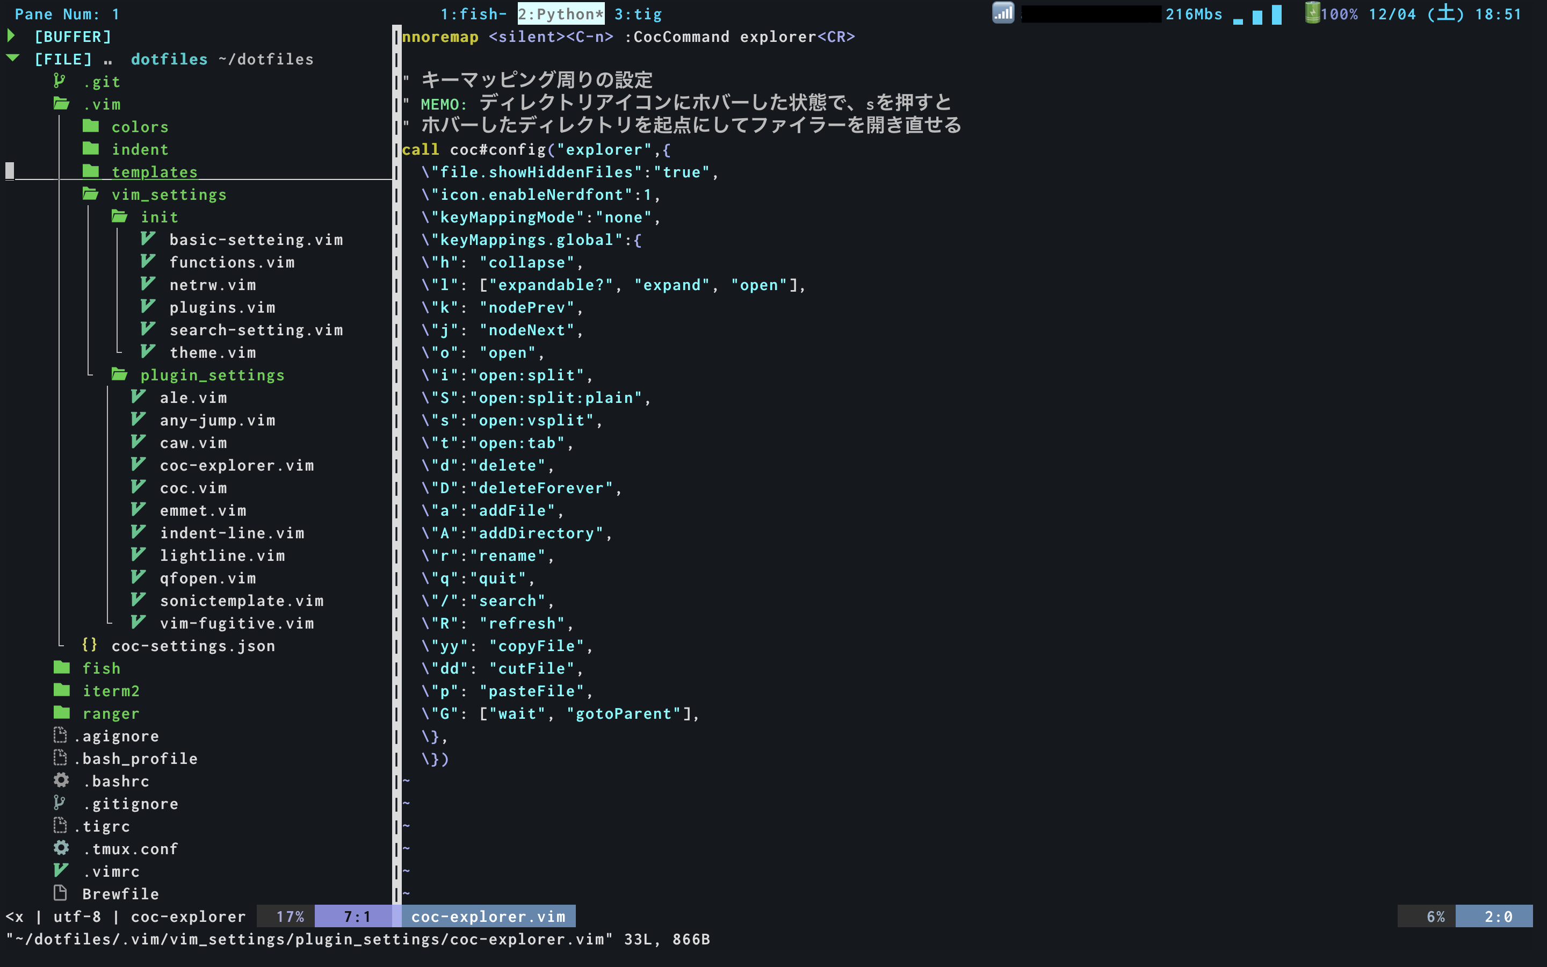This screenshot has height=967, width=1547.
Task: Click the battery indicator showing 100%
Action: coord(1315,13)
